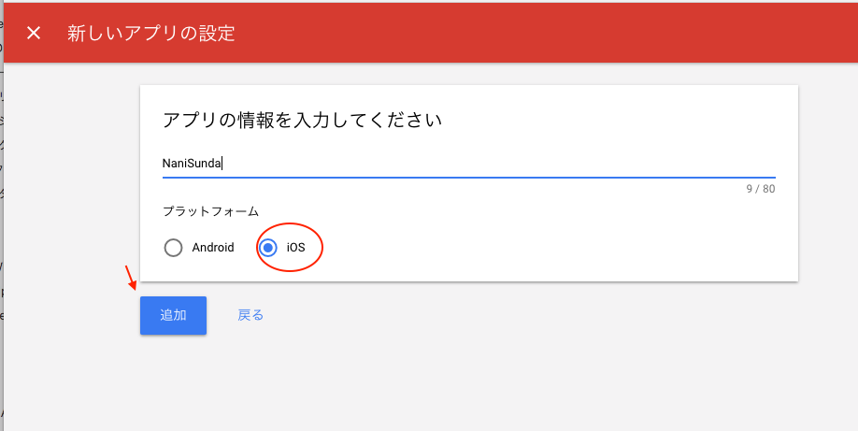Go back via the 戻る link

point(250,315)
